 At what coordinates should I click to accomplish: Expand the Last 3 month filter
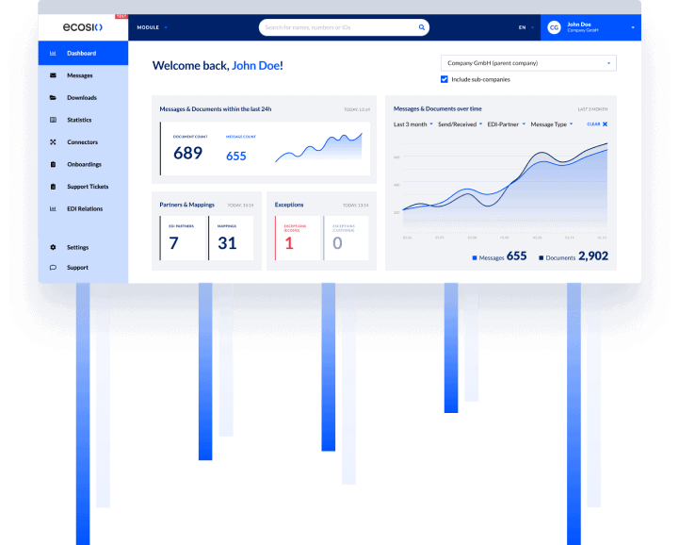tap(412, 124)
